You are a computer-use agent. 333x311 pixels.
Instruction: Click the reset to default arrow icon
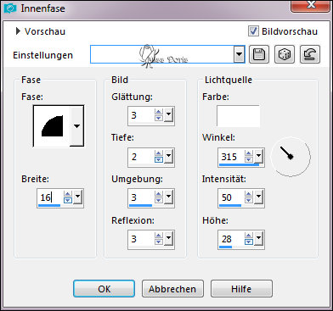point(310,54)
